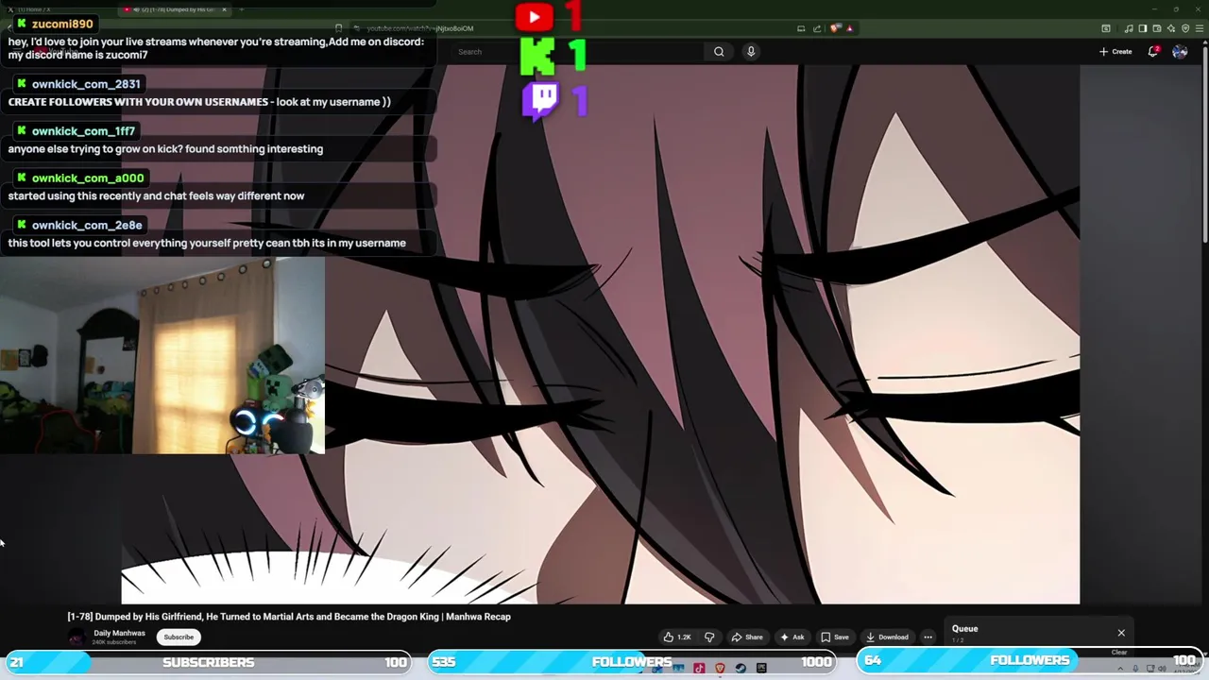Switch to the Home / X browser tab
The image size is (1209, 680).
tap(34, 9)
